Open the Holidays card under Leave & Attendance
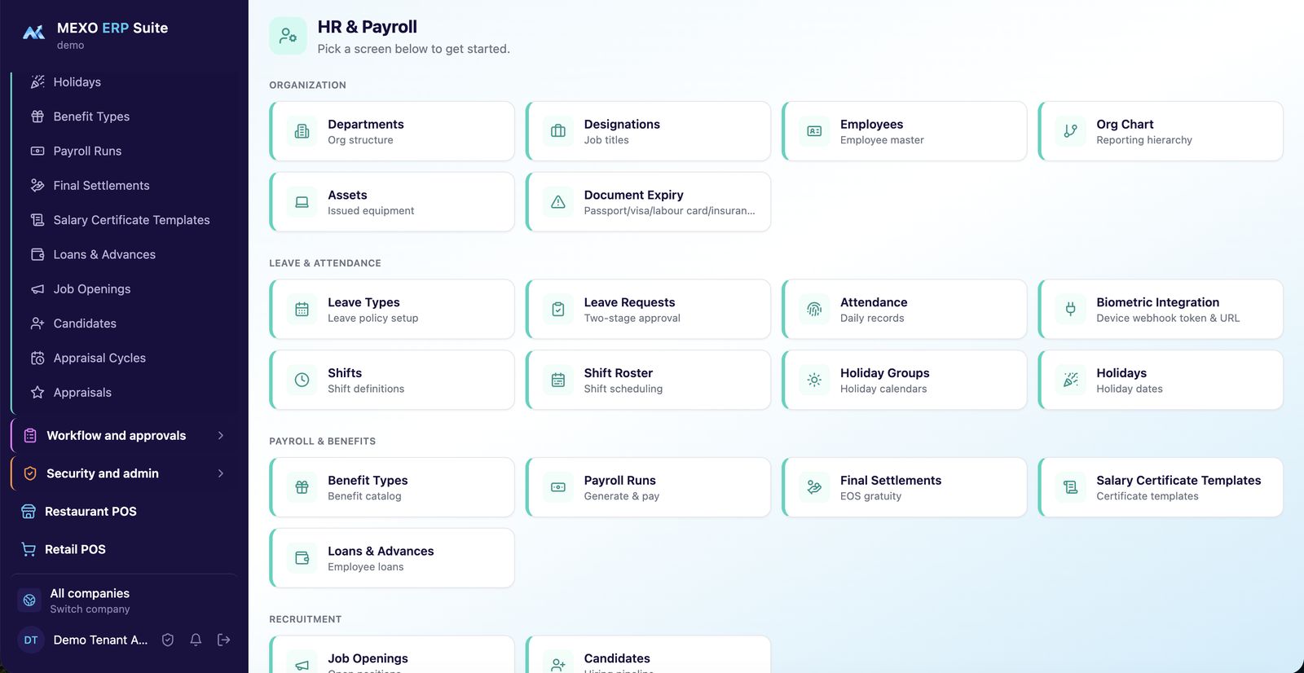The image size is (1304, 673). pos(1161,380)
